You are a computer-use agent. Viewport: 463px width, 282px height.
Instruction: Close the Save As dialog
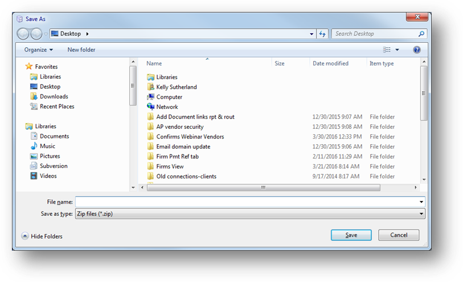click(x=417, y=17)
